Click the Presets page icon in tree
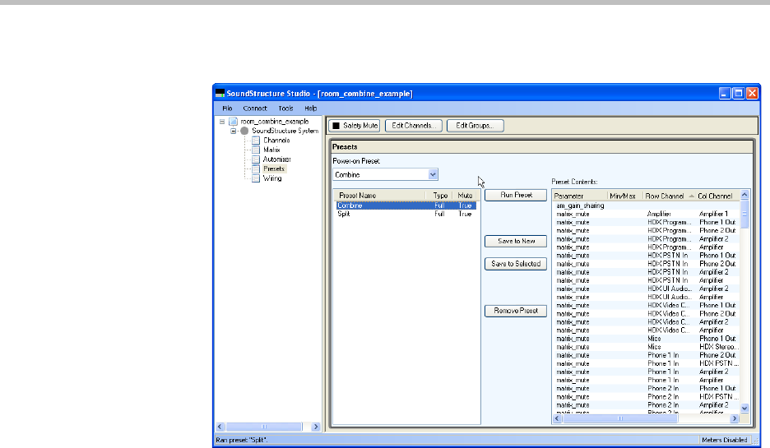 coord(256,169)
